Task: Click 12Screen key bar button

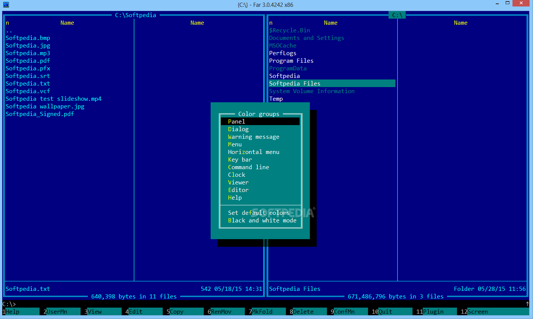Action: click(x=495, y=311)
